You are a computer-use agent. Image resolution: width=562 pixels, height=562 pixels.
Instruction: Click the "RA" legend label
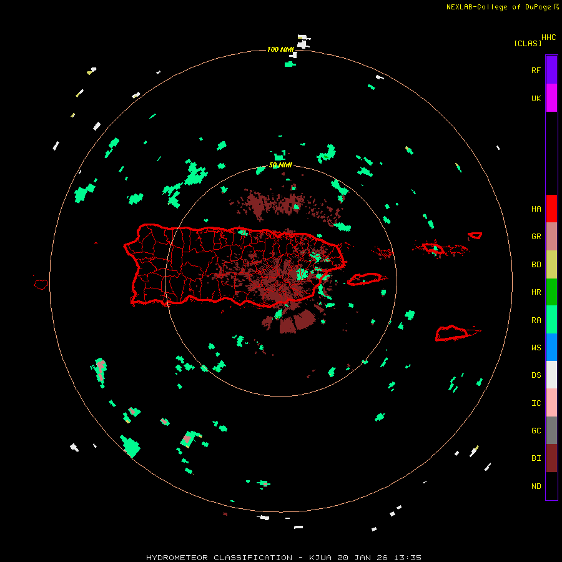coord(536,320)
